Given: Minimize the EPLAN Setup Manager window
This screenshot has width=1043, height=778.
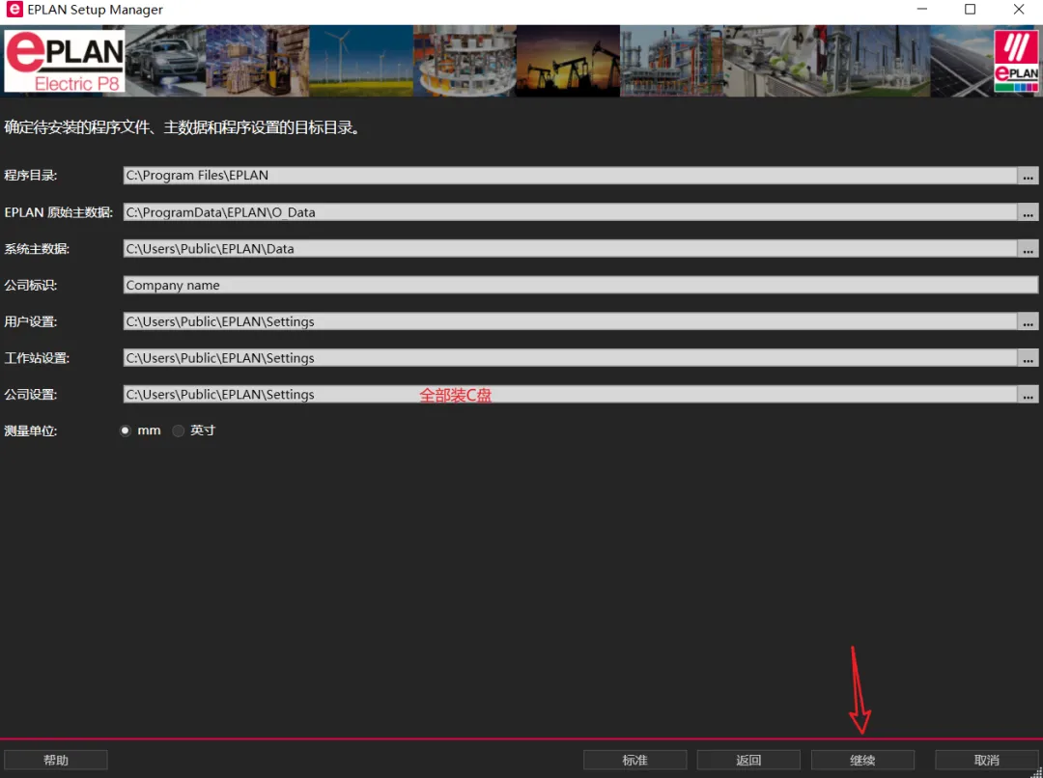Looking at the screenshot, I should point(922,10).
